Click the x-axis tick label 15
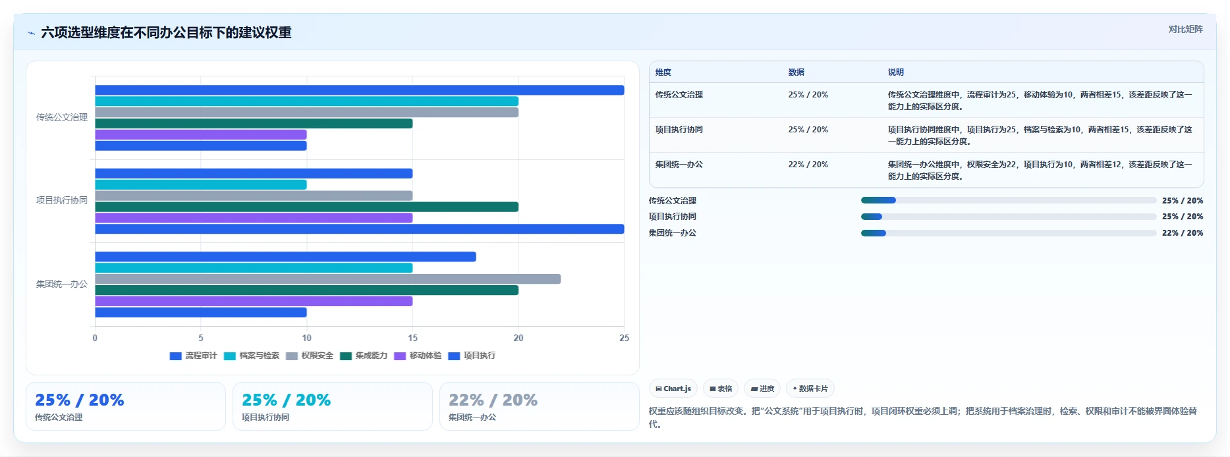 click(x=412, y=338)
